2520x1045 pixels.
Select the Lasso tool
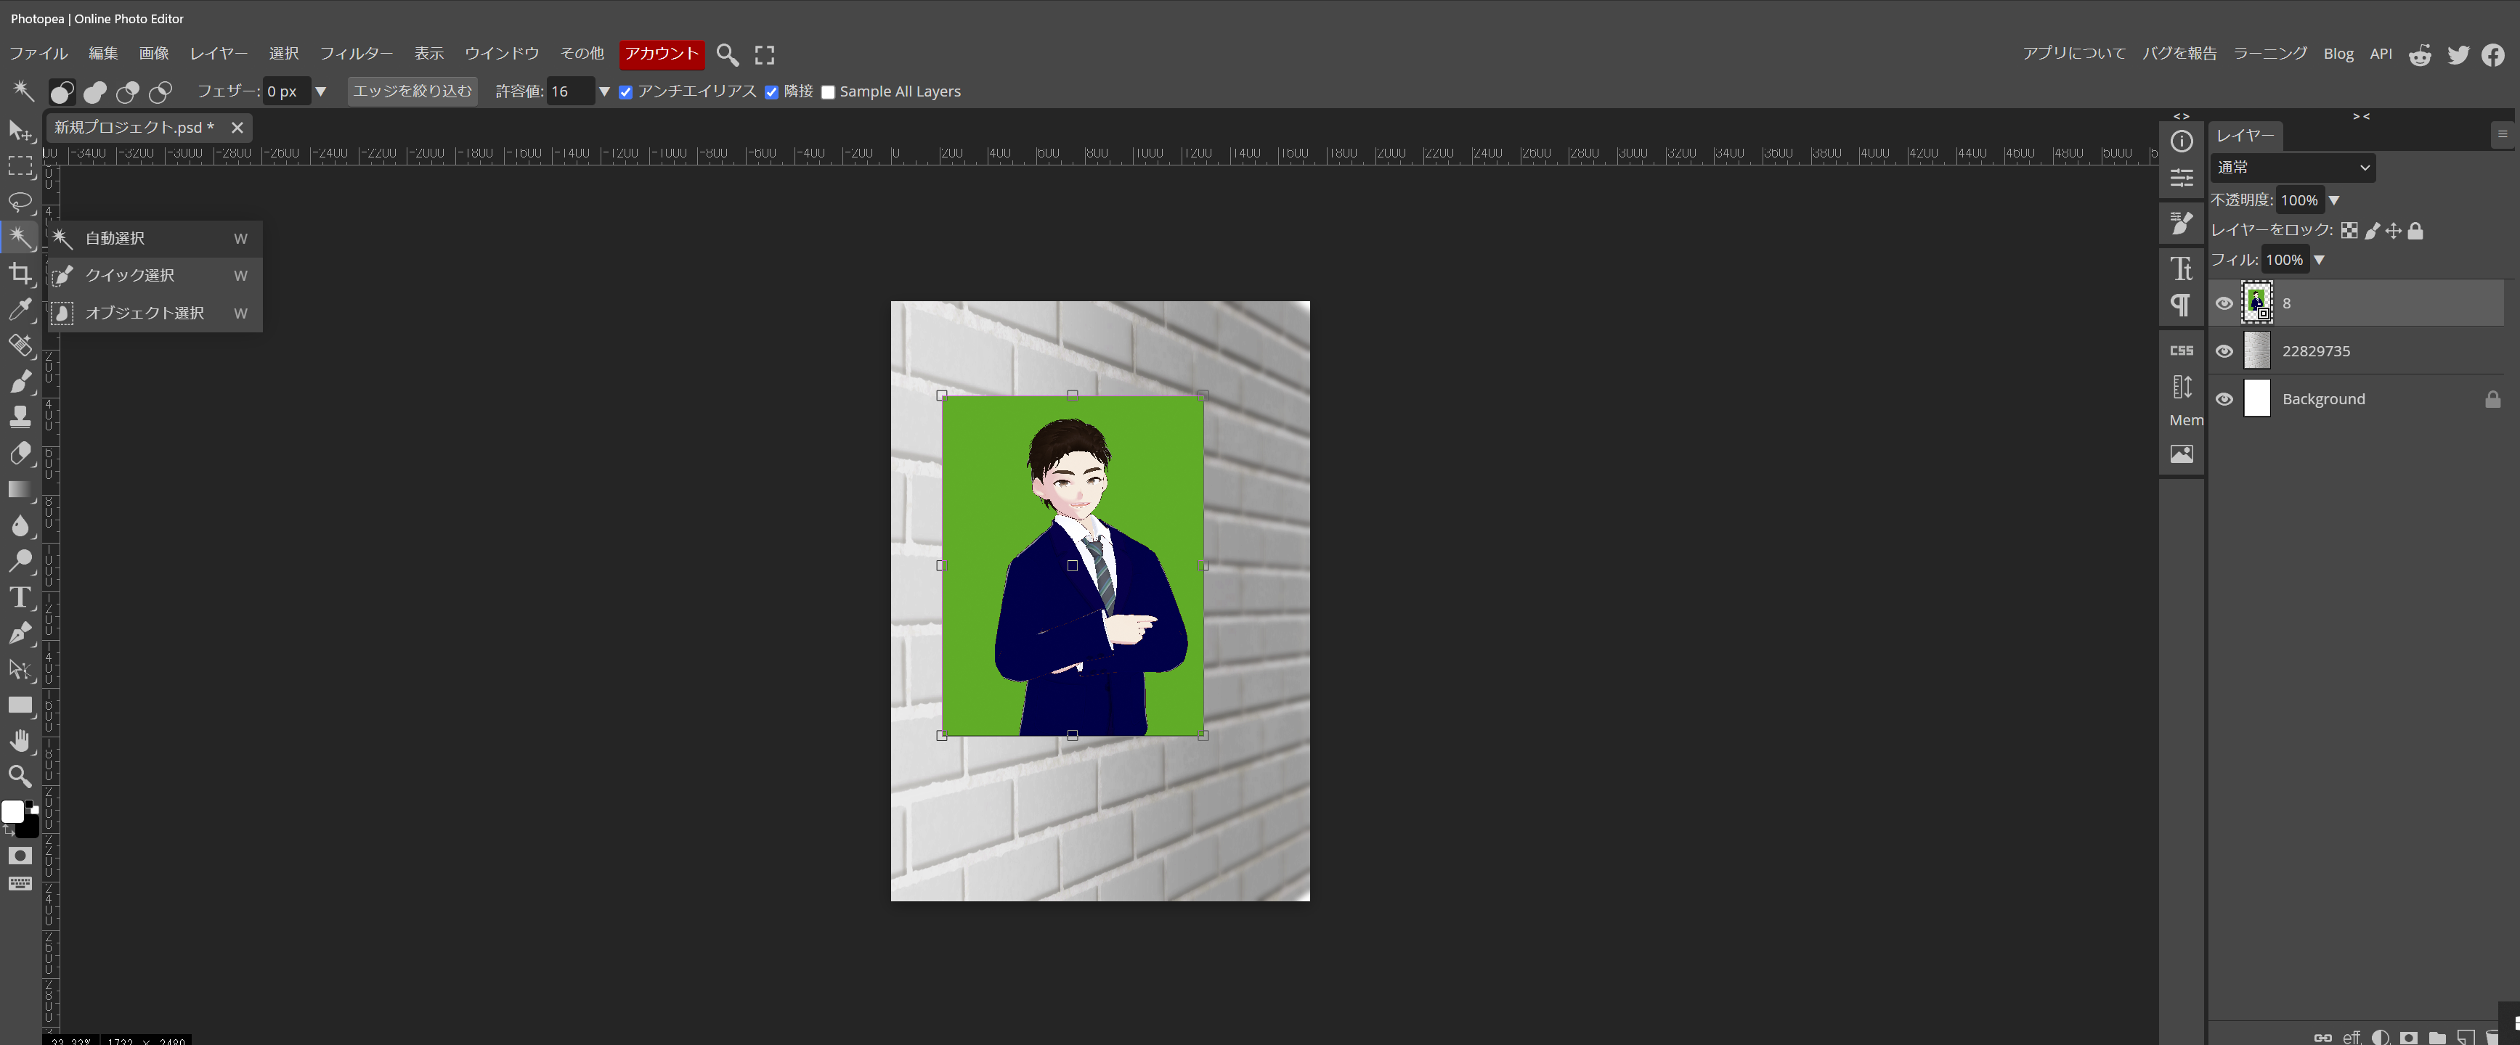[x=20, y=202]
